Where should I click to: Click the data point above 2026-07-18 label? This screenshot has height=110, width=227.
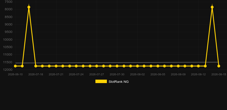click(36, 66)
